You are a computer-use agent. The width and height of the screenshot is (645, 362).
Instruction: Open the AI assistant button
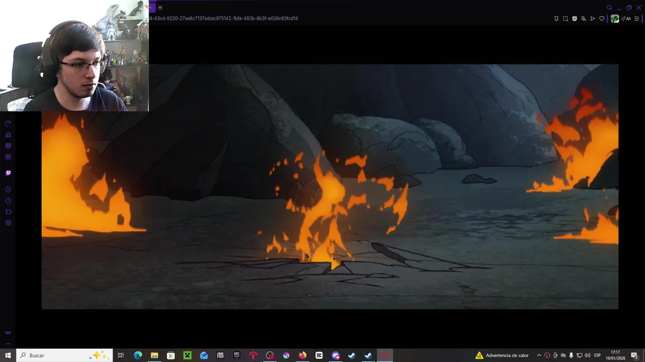(x=626, y=19)
